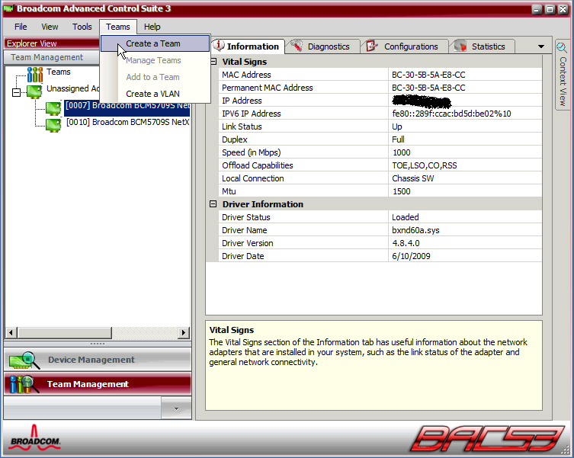Switch to the Diagnostics tab
The image size is (574, 458).
[322, 46]
